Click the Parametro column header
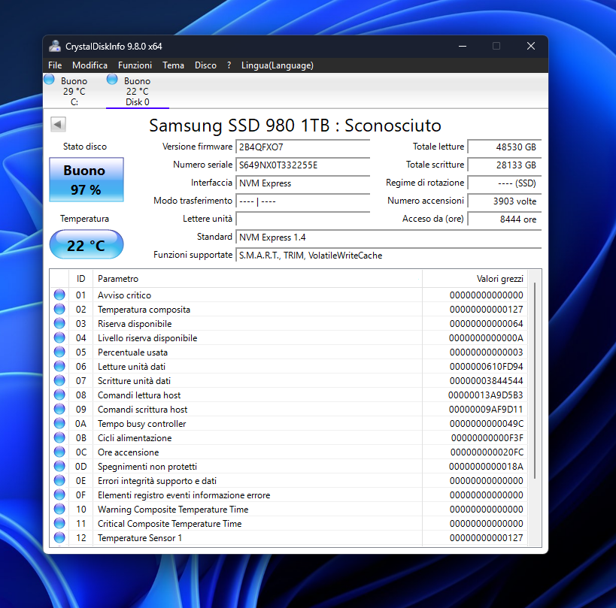The height and width of the screenshot is (608, 616). (x=257, y=279)
